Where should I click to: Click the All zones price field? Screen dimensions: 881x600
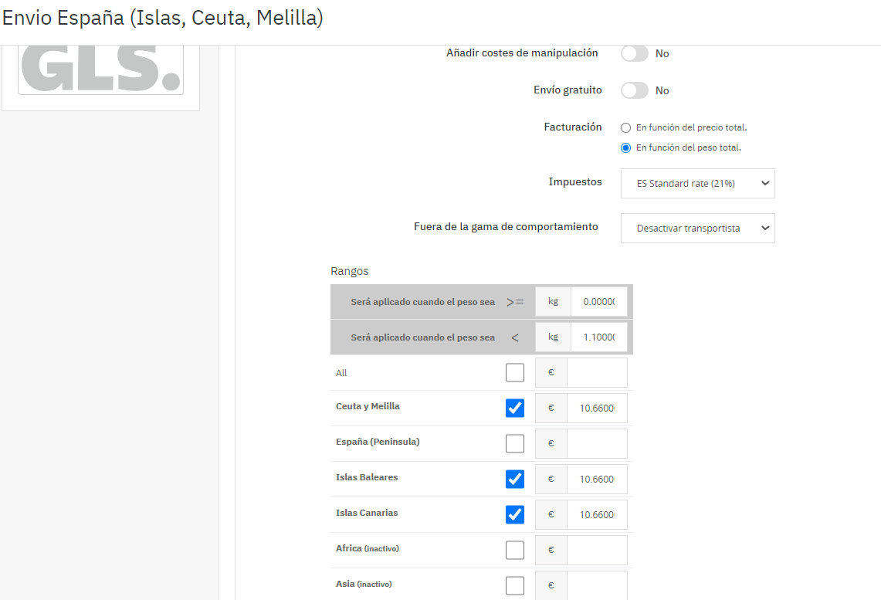pos(597,373)
